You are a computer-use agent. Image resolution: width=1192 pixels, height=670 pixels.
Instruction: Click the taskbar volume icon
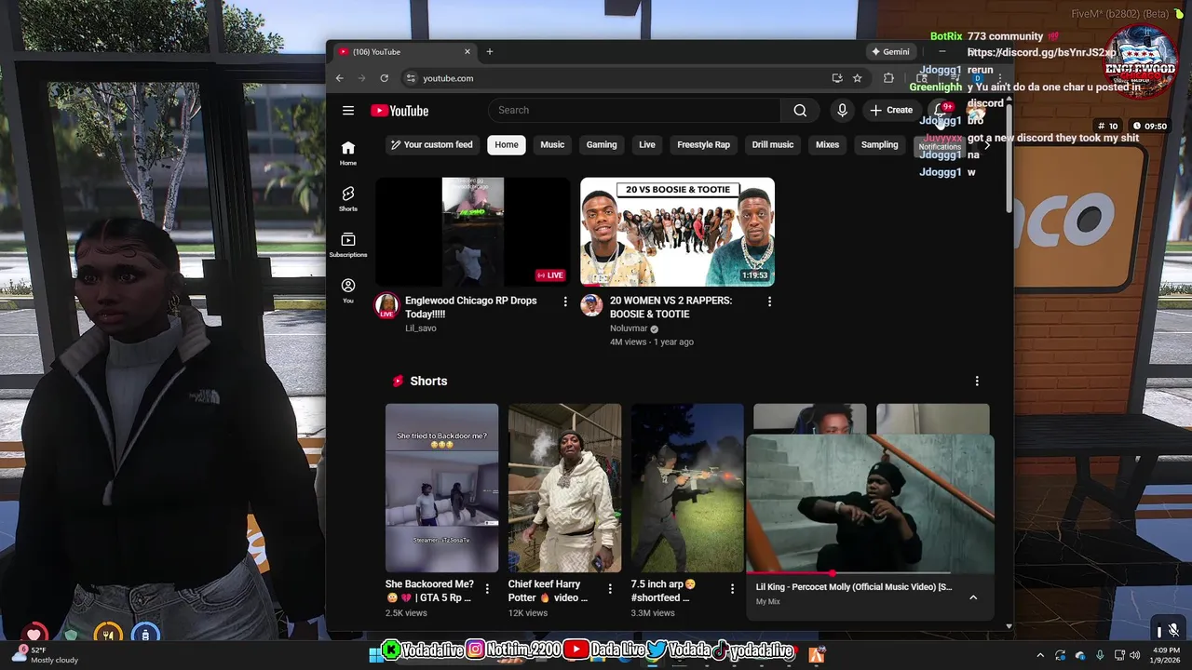click(1134, 655)
